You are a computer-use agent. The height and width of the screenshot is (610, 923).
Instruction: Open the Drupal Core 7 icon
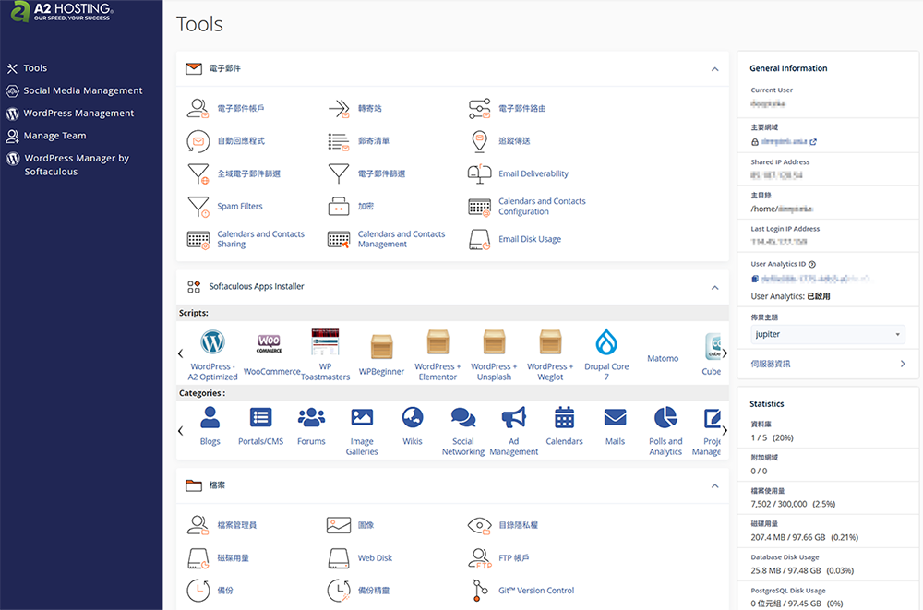(606, 342)
